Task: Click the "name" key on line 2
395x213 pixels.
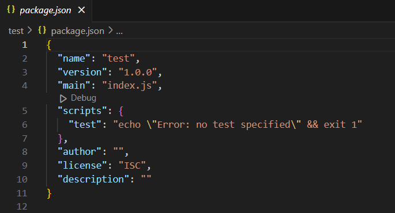Action: 74,58
